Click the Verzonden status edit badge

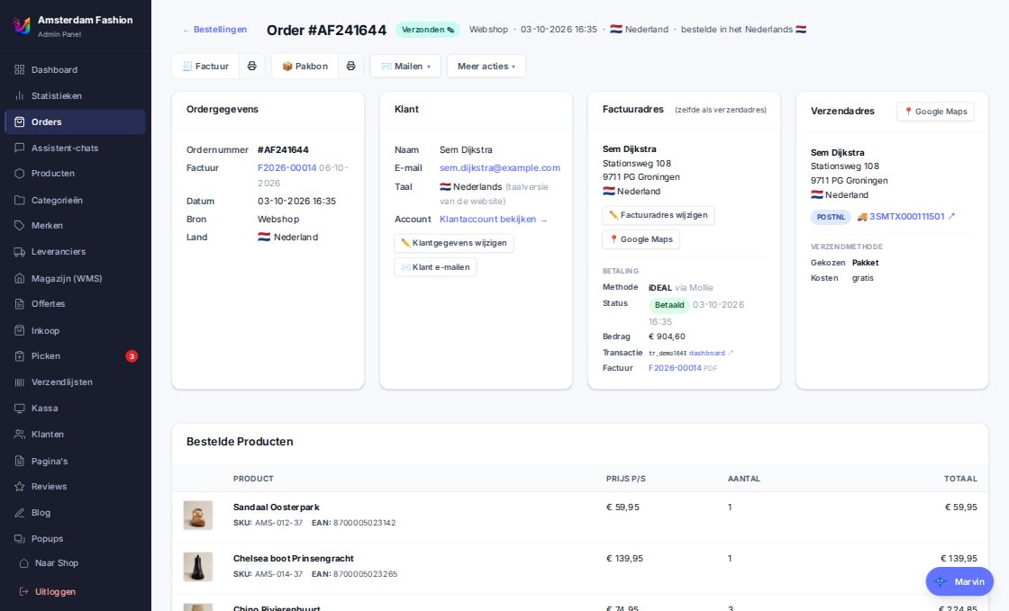(427, 30)
